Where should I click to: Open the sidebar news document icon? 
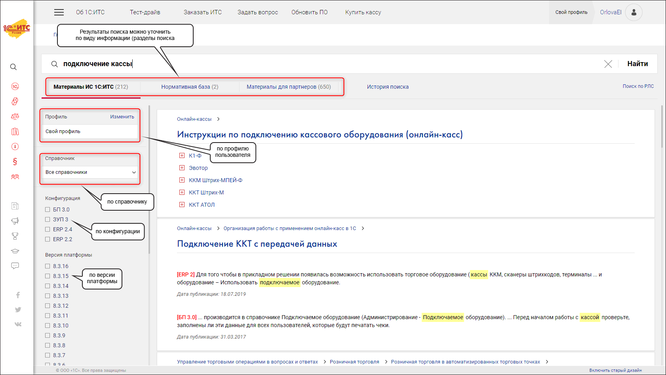(x=15, y=206)
